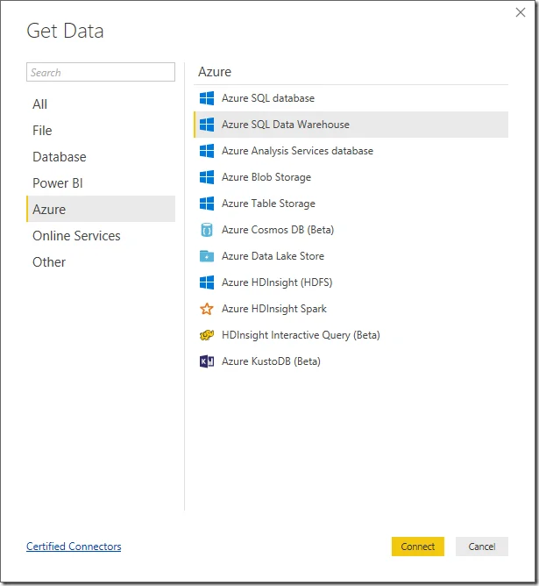Choose the Power BI category
The image size is (539, 586).
pyautogui.click(x=57, y=183)
